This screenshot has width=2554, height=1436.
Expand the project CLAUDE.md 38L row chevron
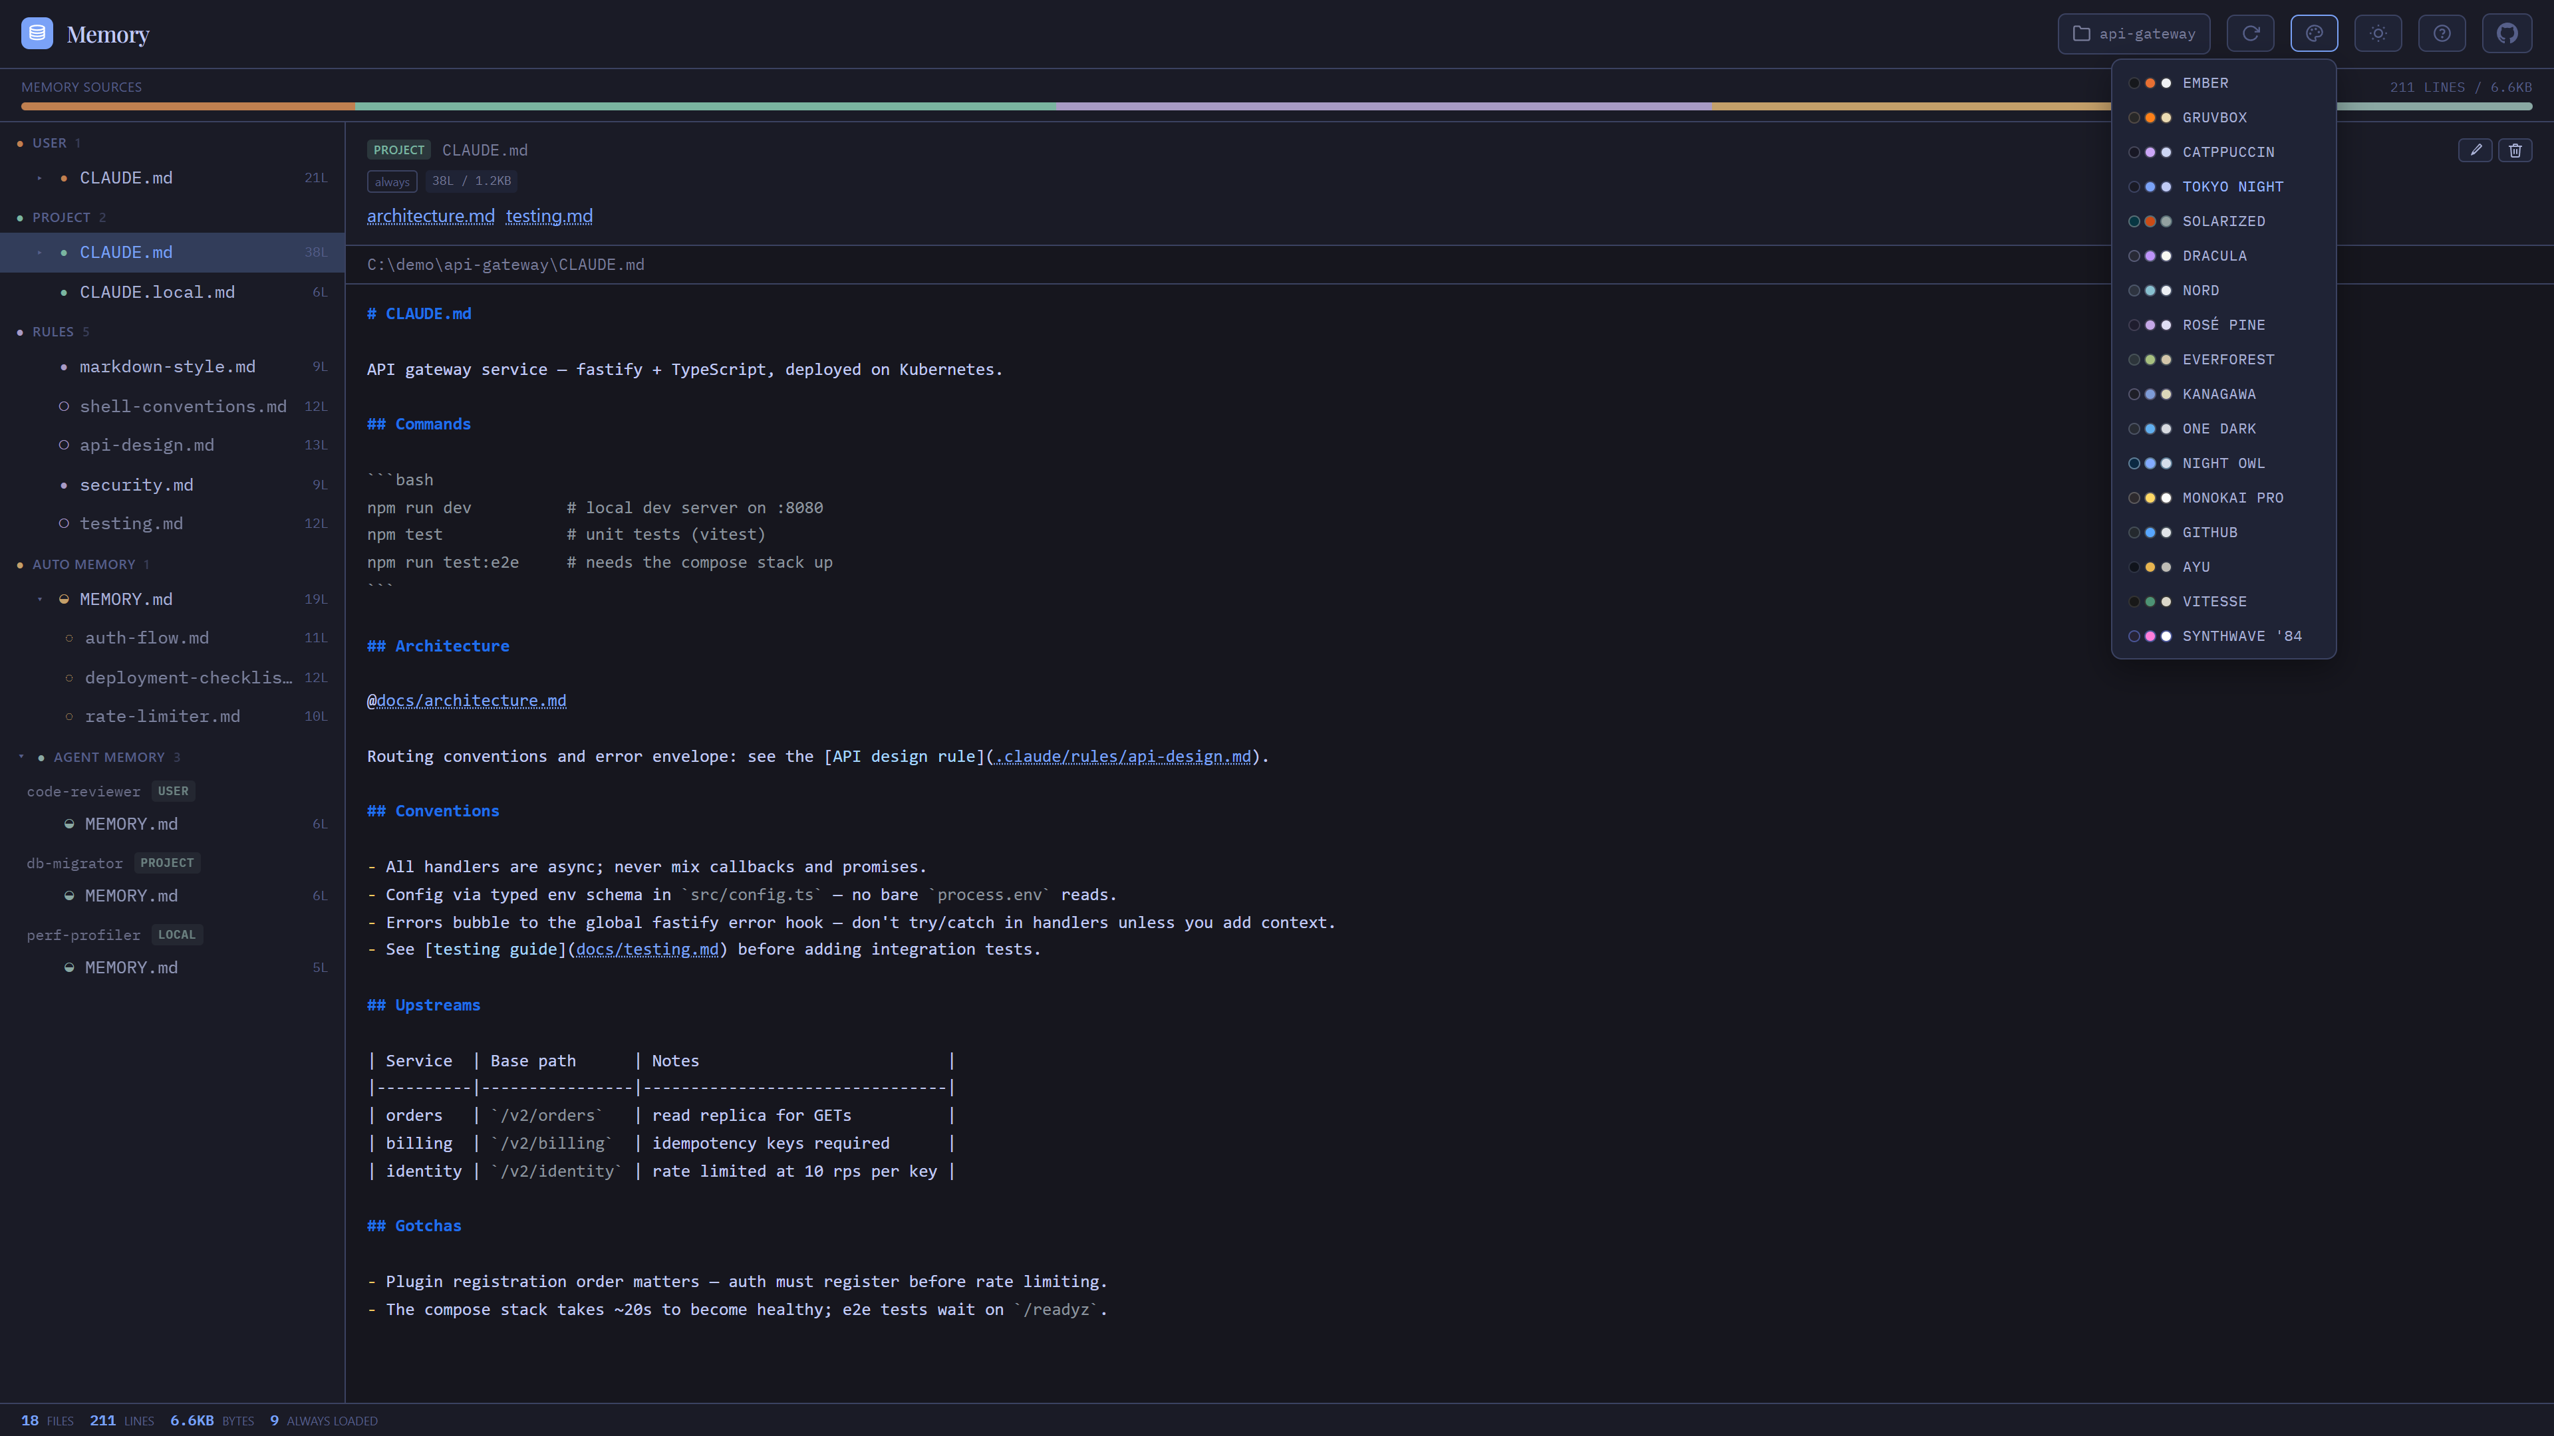(x=40, y=253)
